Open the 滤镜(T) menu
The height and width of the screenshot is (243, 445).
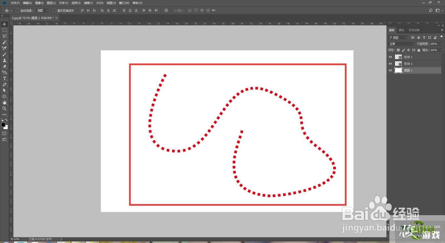pyautogui.click(x=88, y=3)
